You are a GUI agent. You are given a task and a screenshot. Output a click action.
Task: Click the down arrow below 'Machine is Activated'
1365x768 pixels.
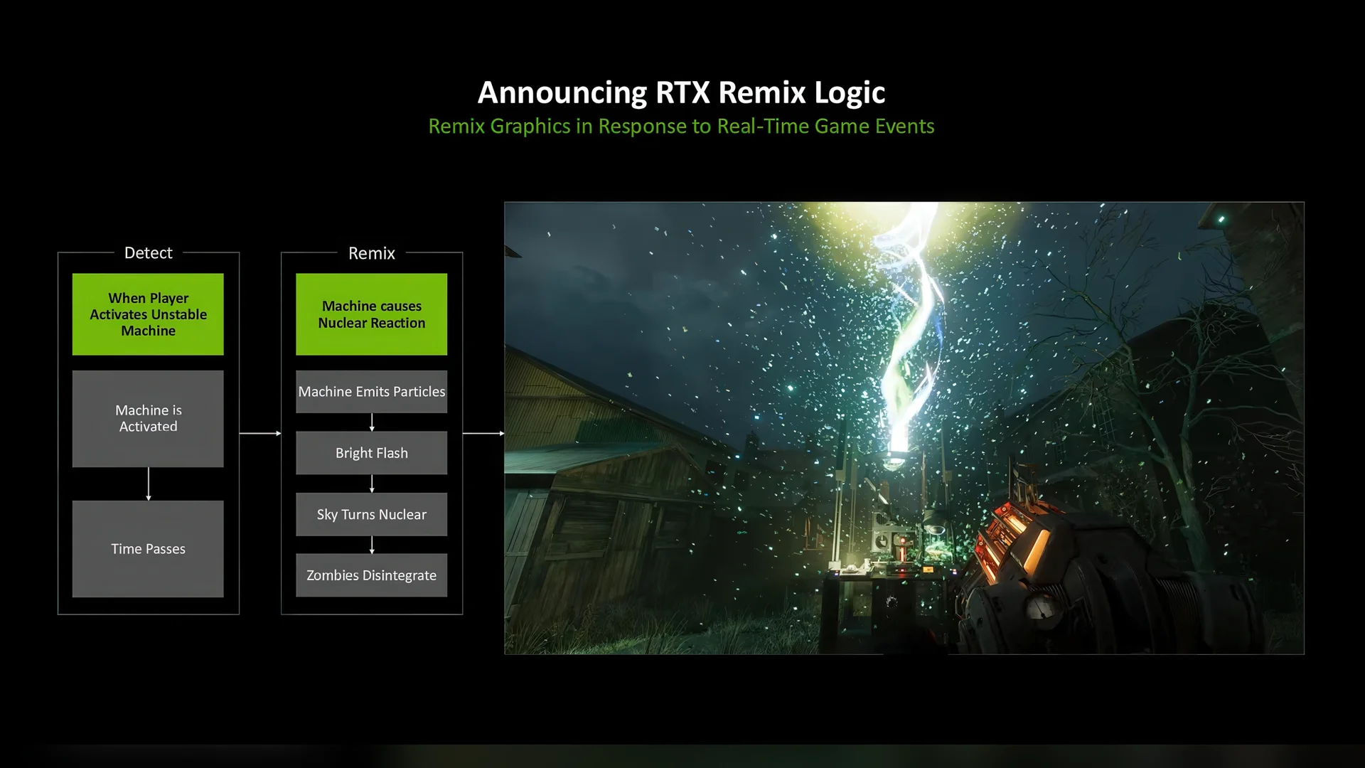coord(149,484)
